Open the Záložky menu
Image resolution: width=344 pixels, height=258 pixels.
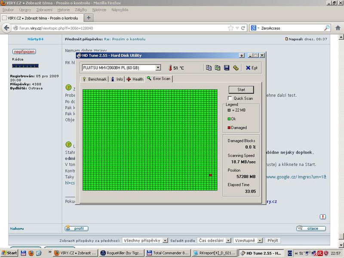81,10
